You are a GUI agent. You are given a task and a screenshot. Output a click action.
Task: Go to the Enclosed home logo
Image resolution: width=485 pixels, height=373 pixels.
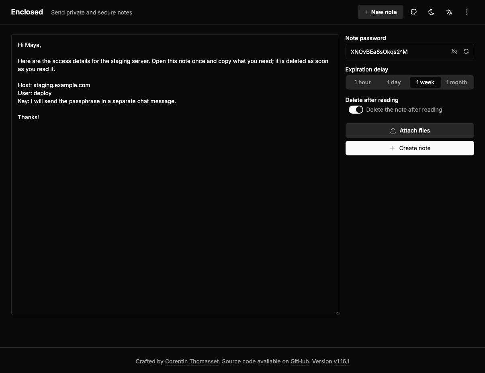point(27,12)
